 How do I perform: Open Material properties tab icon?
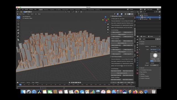coord(137,70)
